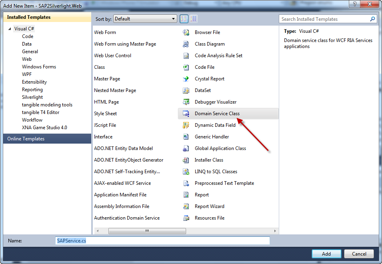Select the Authentication Domain Service template
Viewport: 382px width, 264px height.
click(x=127, y=218)
